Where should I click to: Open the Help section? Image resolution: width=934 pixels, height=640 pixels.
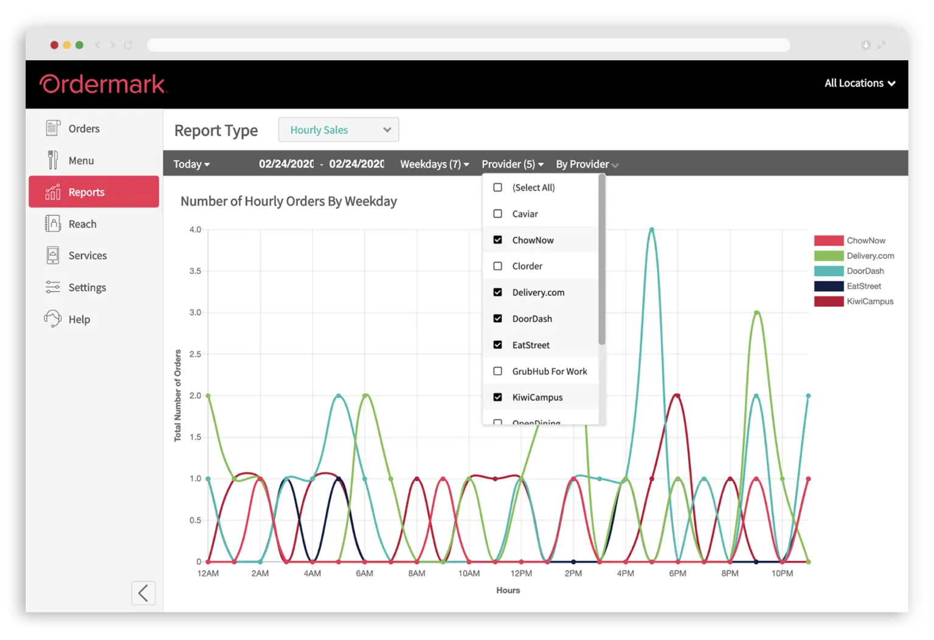click(x=94, y=319)
